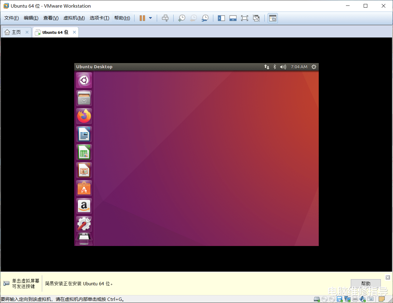Enter full screen mode
This screenshot has width=393, height=303.
[x=244, y=18]
